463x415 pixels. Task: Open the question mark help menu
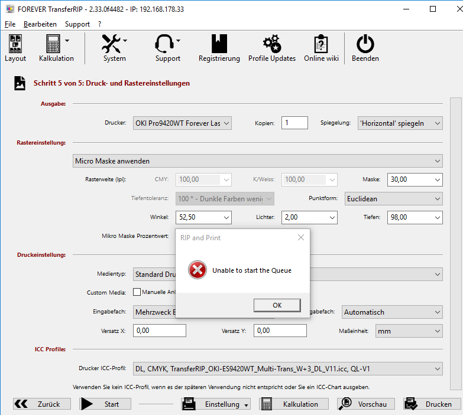click(x=100, y=24)
